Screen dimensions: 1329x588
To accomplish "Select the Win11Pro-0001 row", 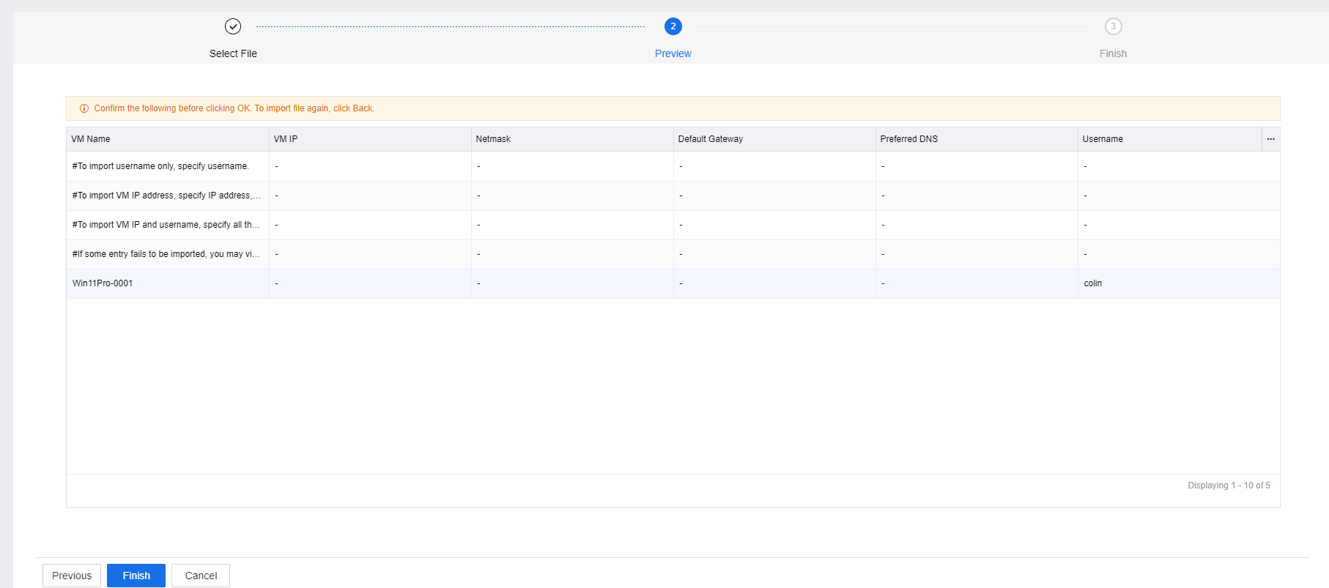I will pyautogui.click(x=103, y=283).
